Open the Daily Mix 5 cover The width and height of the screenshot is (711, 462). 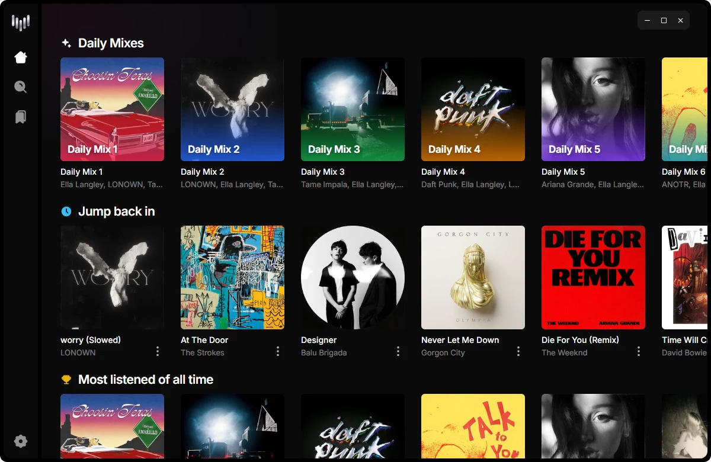[x=593, y=109]
